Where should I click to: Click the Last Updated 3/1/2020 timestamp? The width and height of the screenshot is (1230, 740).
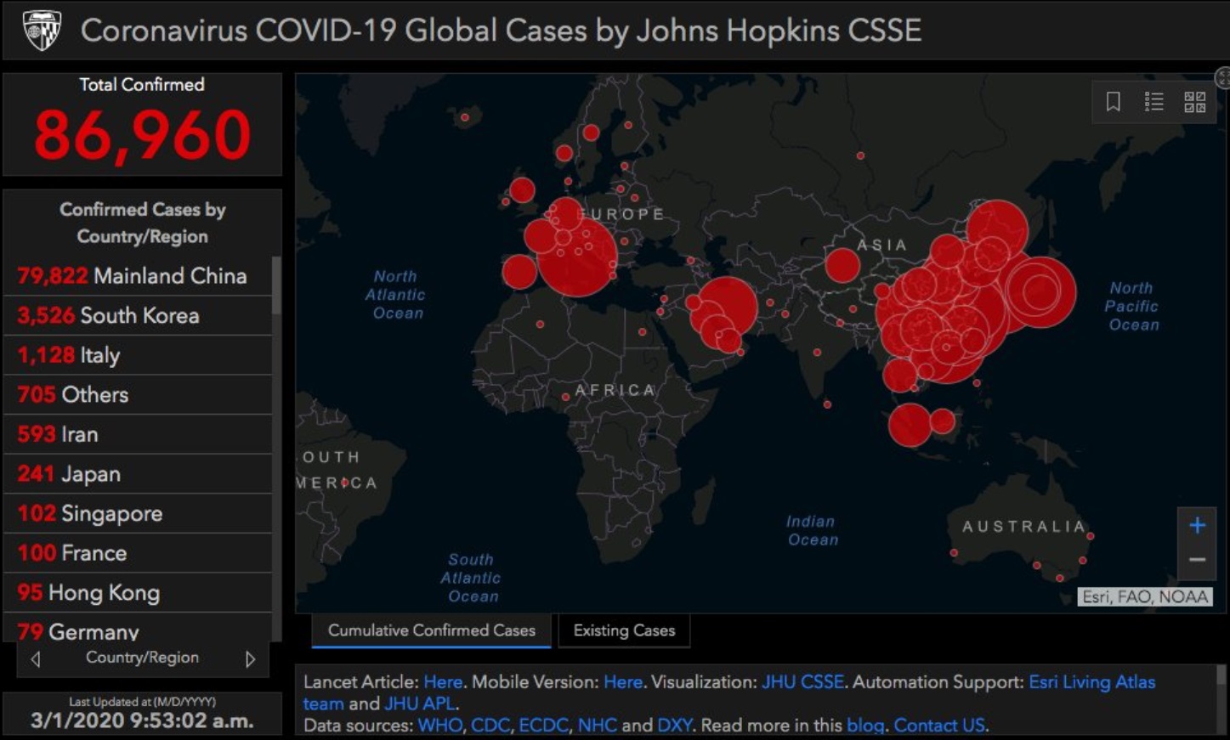tap(142, 720)
